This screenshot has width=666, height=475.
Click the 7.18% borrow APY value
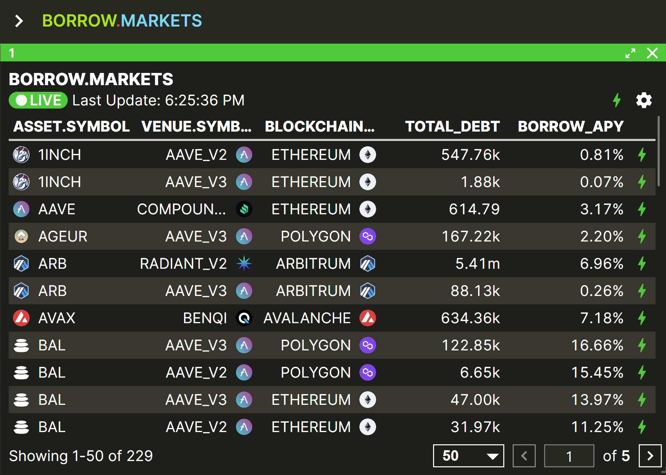(602, 318)
